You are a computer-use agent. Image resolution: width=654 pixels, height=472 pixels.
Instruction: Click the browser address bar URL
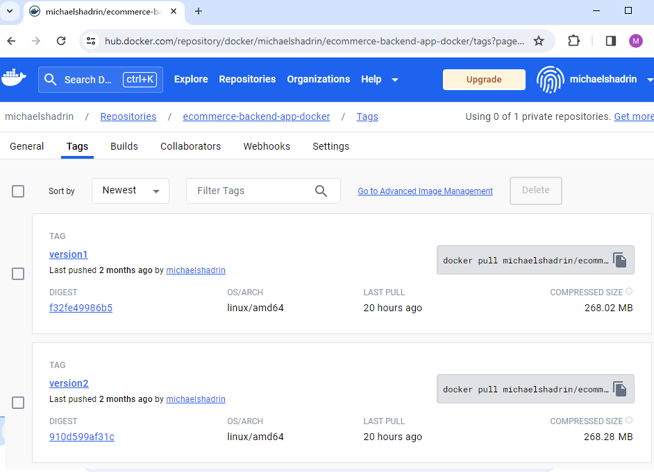314,41
